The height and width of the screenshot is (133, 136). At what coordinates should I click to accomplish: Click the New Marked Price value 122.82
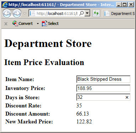click(84, 122)
